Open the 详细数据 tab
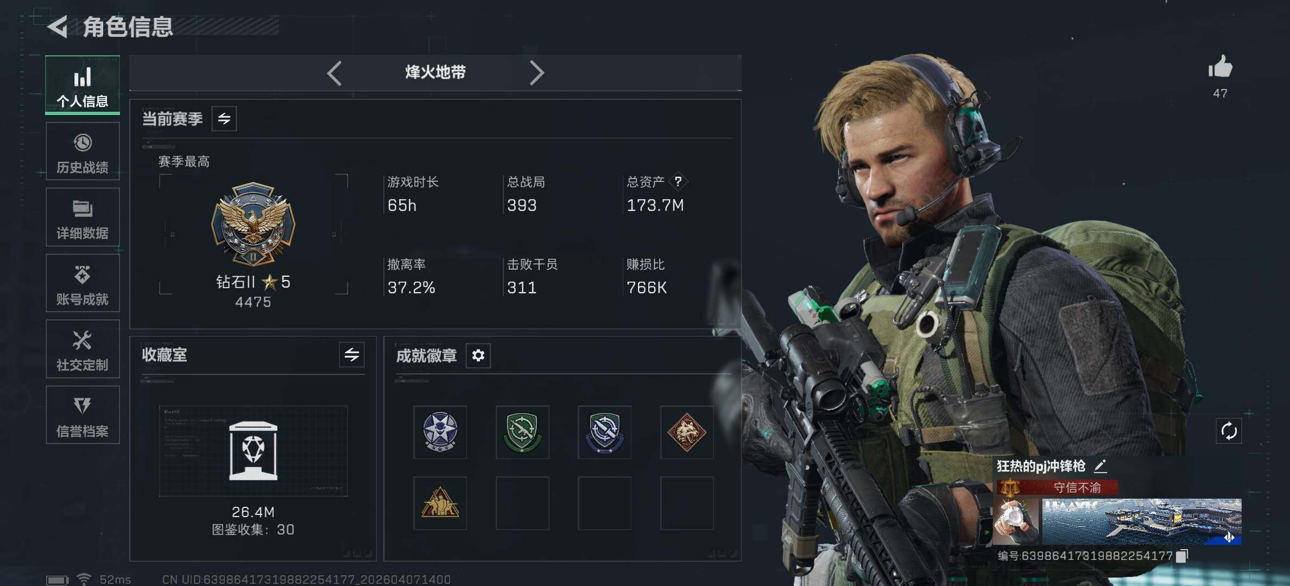The height and width of the screenshot is (586, 1290). point(83,217)
